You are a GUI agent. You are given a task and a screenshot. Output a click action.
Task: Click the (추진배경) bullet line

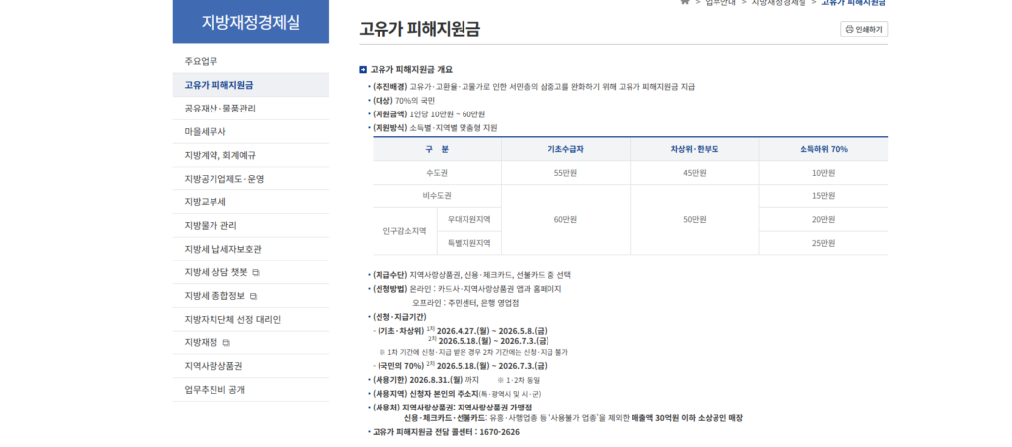coord(533,86)
